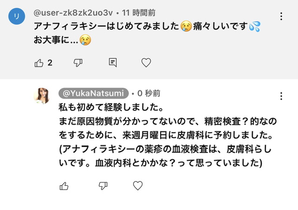
Task: Dislike the top comment about アナフィラキシー
Action: click(x=78, y=63)
